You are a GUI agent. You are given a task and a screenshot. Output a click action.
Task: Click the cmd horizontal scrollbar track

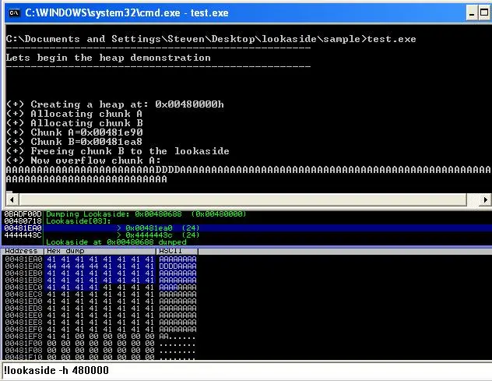(x=243, y=199)
